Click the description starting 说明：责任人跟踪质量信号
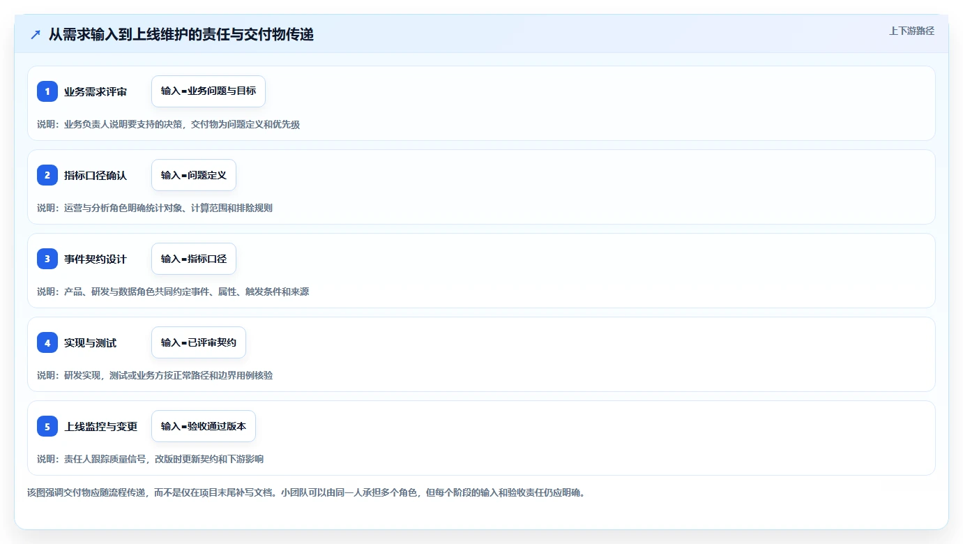This screenshot has height=544, width=963. point(150,459)
